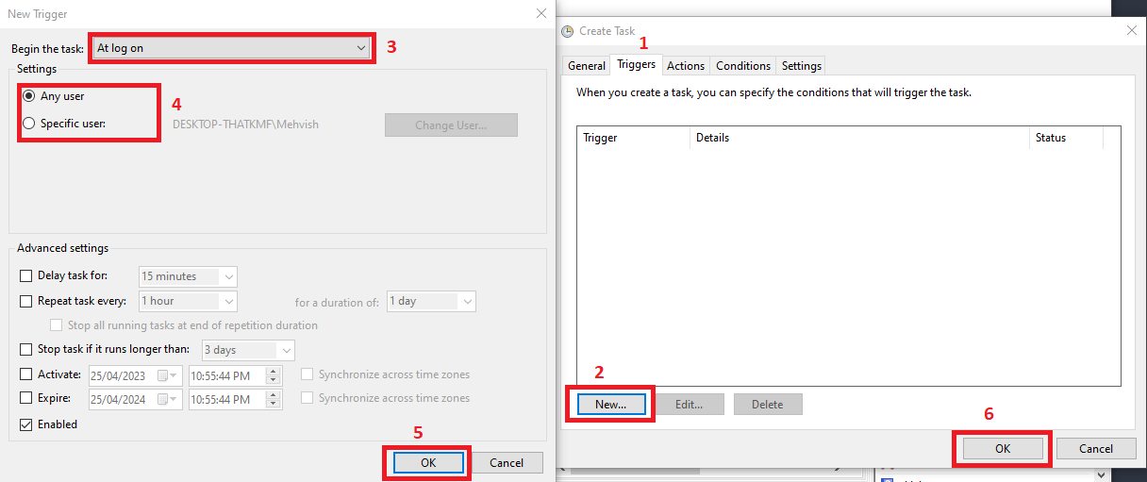Choose the Specific user radio option
Image resolution: width=1147 pixels, height=482 pixels.
click(x=29, y=124)
